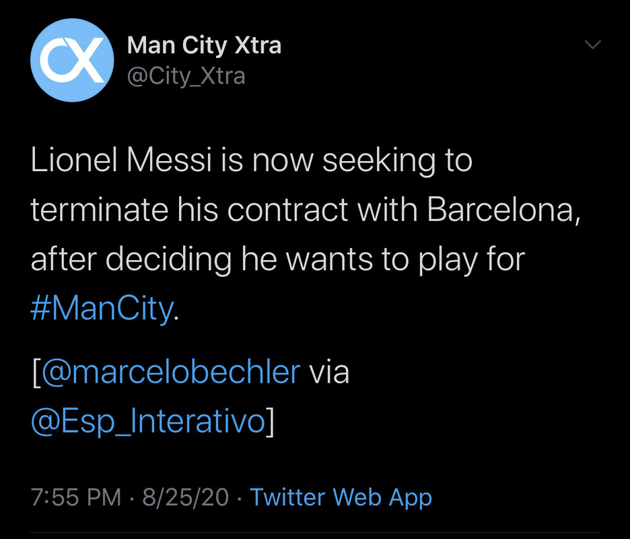Viewport: 630px width, 539px height.
Task: Open the 7:55 PM timestamp
Action: tap(76, 497)
